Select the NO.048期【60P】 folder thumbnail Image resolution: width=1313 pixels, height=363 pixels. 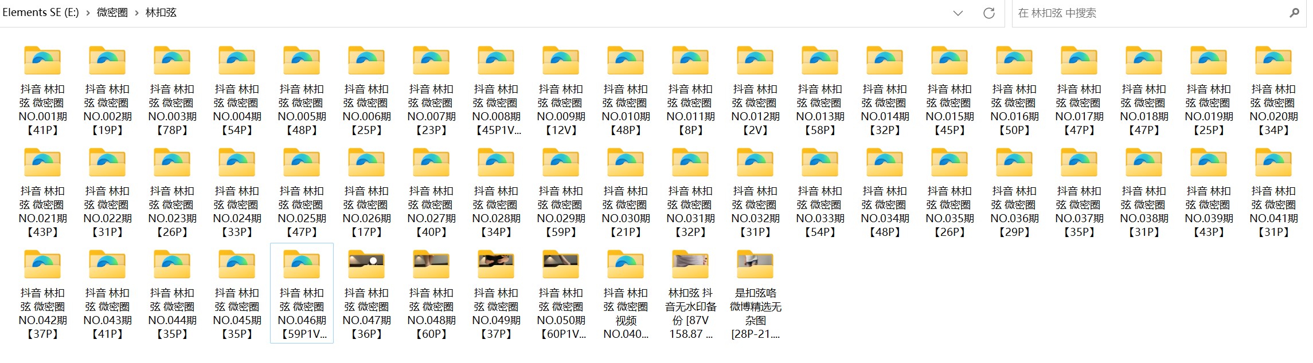(x=432, y=265)
